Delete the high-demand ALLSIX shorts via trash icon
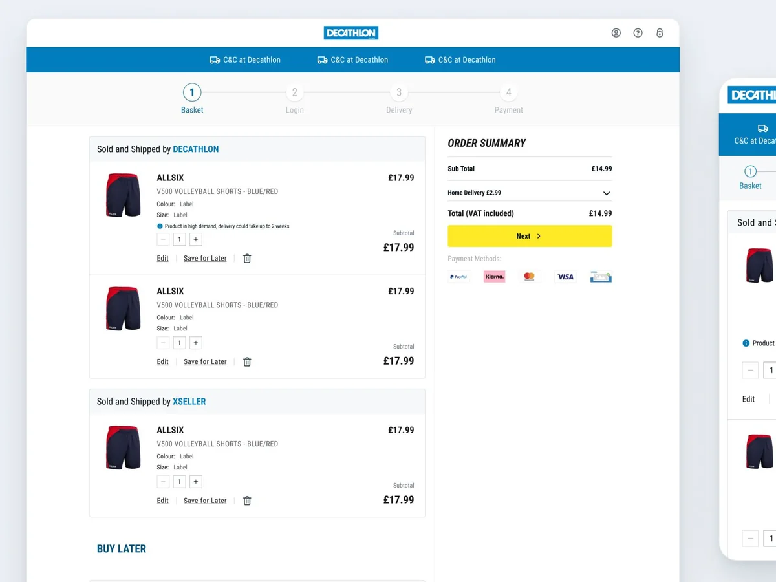The height and width of the screenshot is (582, 776). pyautogui.click(x=247, y=258)
